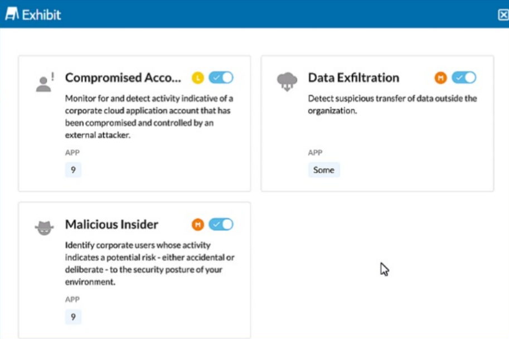
Task: Close the Exhibit window
Action: [x=503, y=15]
